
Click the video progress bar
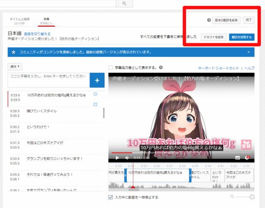[x=181, y=153]
